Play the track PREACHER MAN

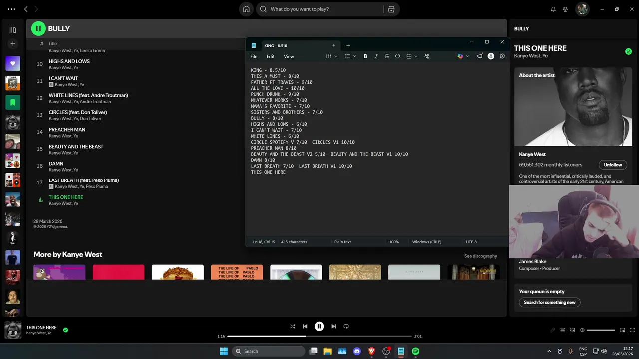(x=67, y=130)
